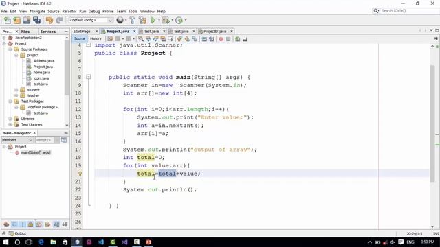The width and height of the screenshot is (440, 247).
Task: Expand the Libraries node
Action: (x=10, y=119)
